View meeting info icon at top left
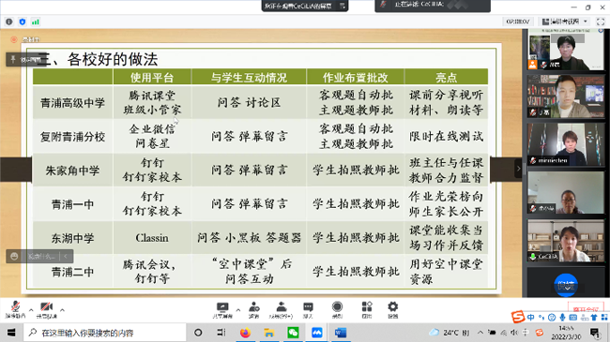Viewport: 610px width, 342px height. (9, 22)
